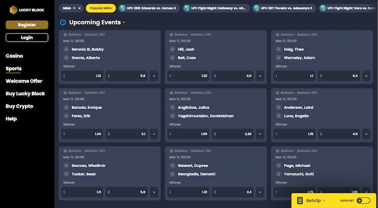Click flag icon next to Barzola, Enrique
The image size is (378, 208).
(66, 108)
